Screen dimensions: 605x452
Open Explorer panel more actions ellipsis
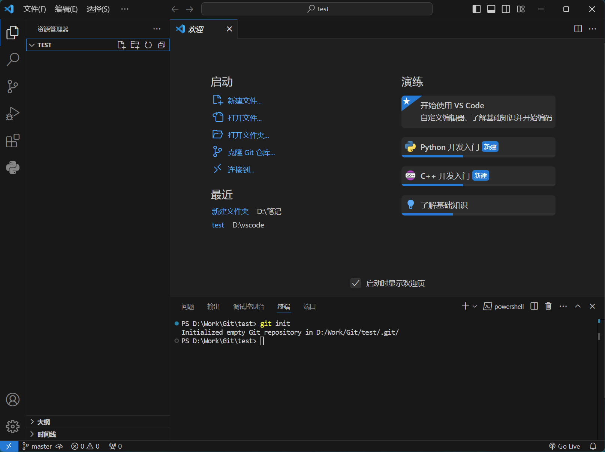click(x=157, y=29)
